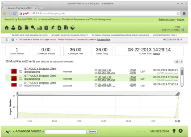Click left handle of timeline range slider

click(x=17, y=94)
